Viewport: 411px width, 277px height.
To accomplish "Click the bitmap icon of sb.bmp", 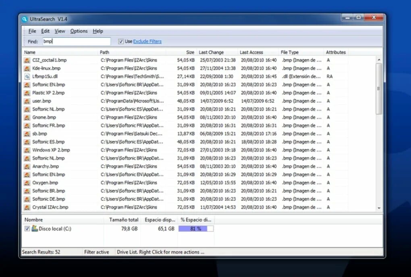I will [x=27, y=134].
